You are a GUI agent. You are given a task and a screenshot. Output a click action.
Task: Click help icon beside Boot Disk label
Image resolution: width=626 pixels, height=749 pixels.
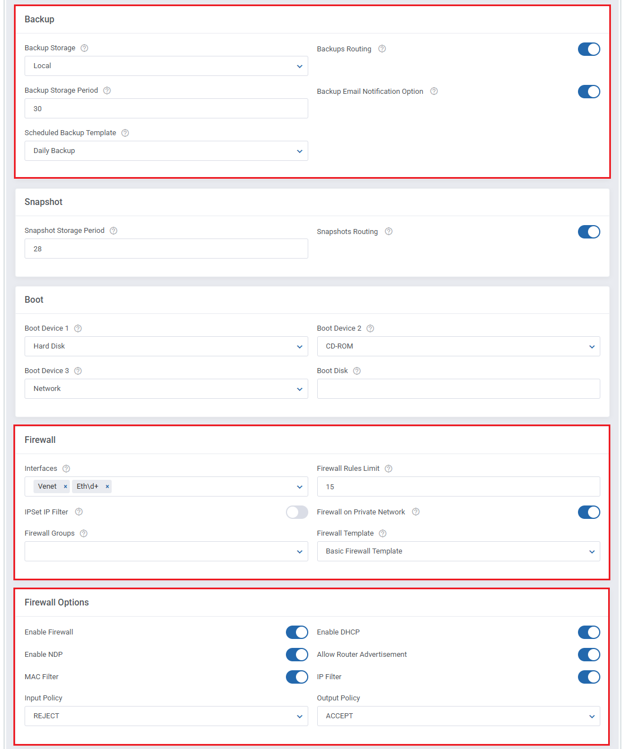coord(357,371)
